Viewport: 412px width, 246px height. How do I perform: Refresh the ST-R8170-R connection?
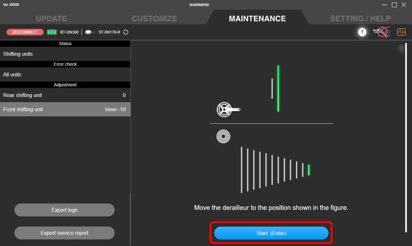[x=126, y=32]
